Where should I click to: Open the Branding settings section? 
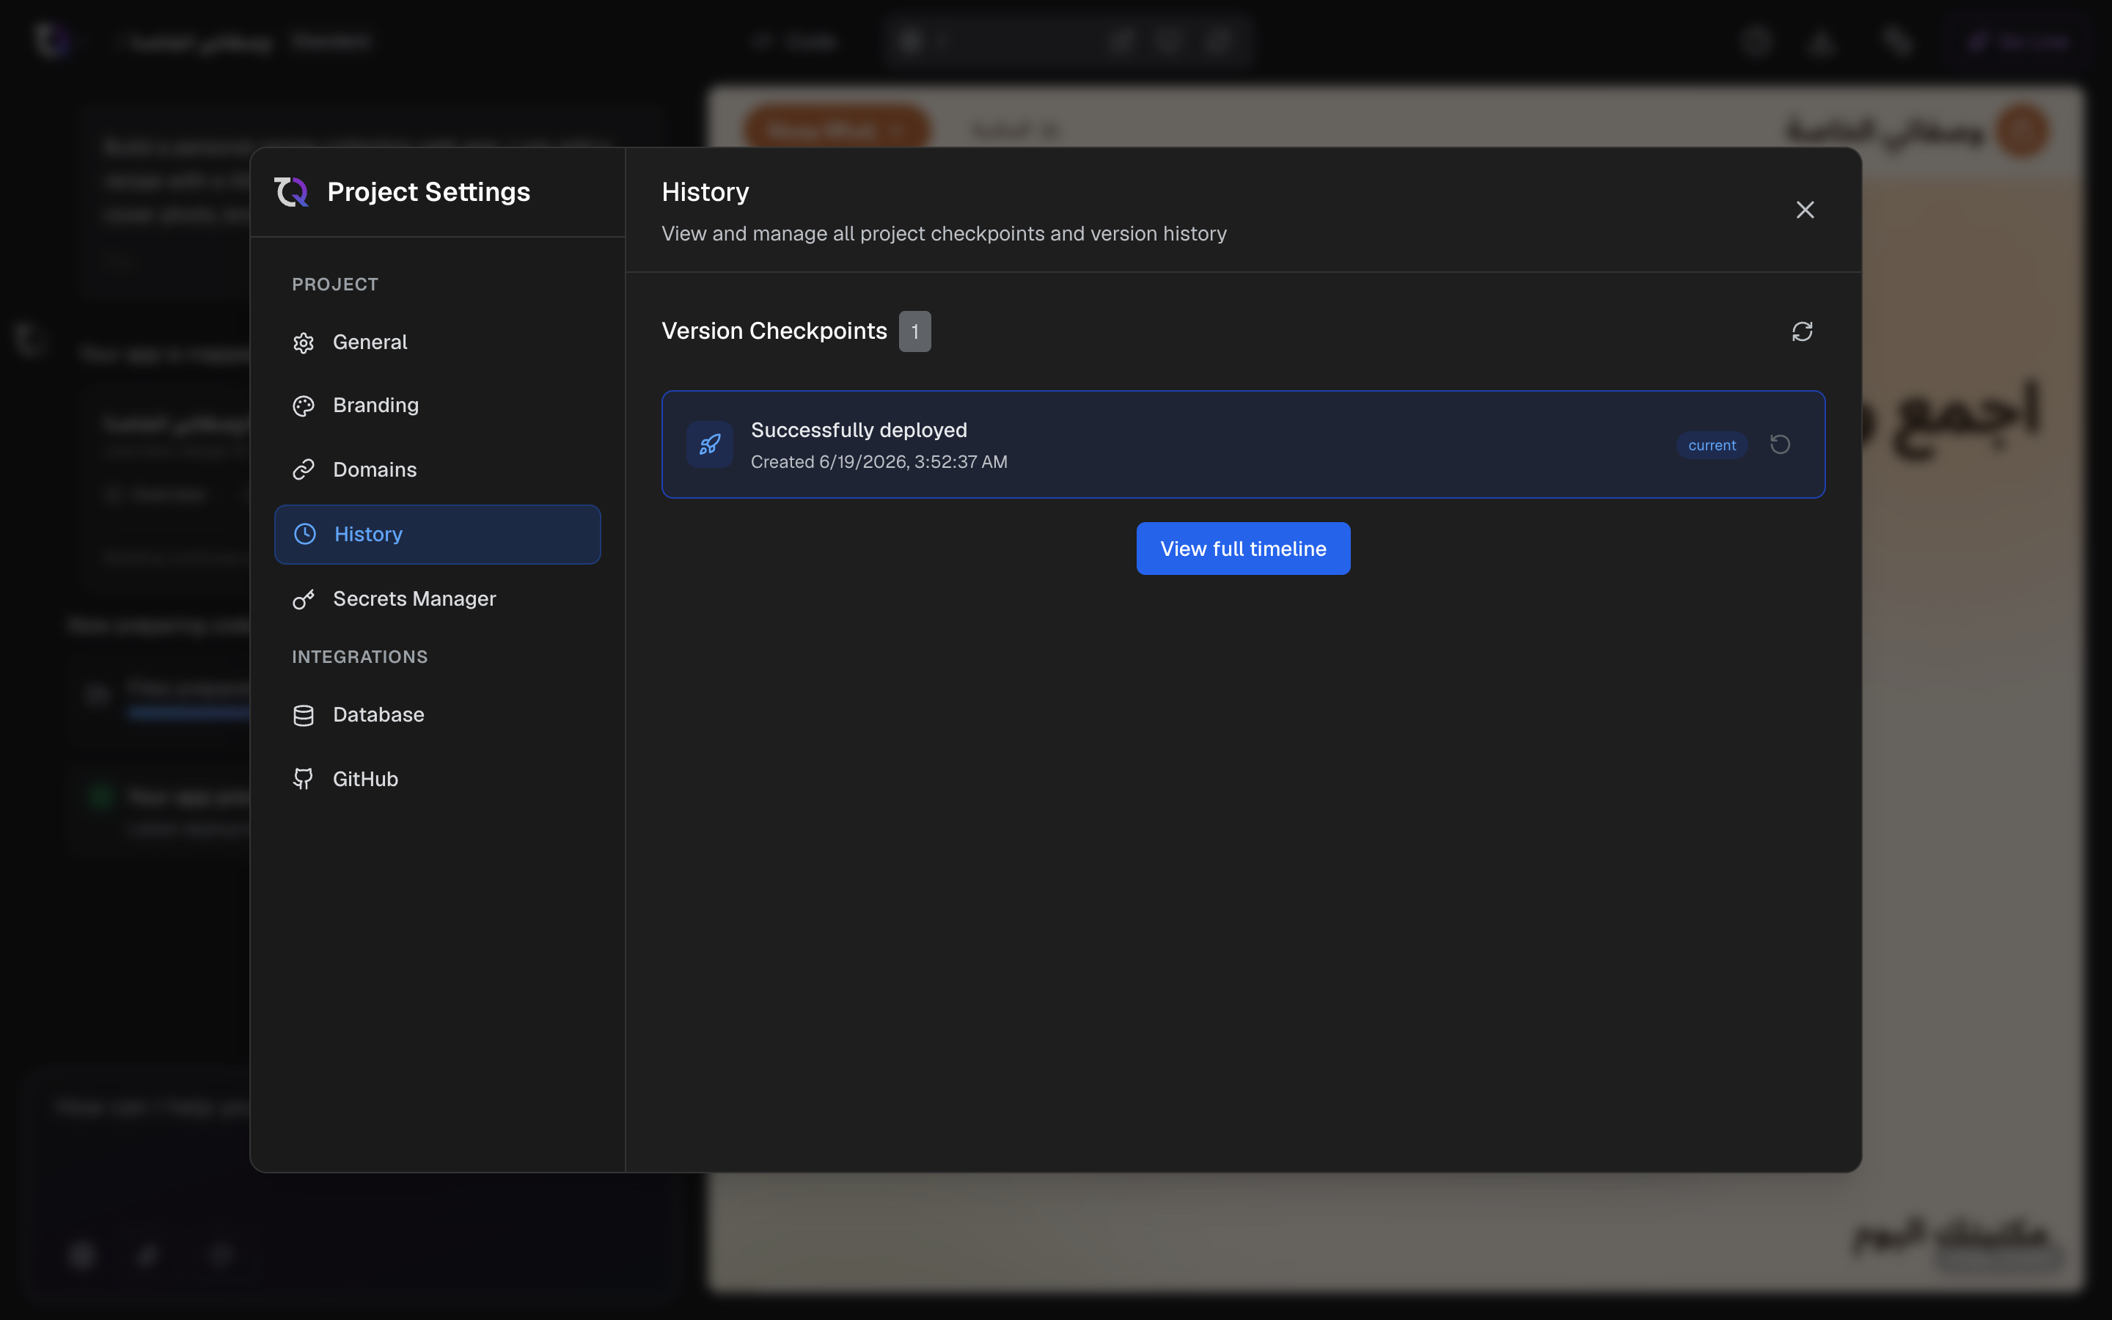[x=437, y=406]
